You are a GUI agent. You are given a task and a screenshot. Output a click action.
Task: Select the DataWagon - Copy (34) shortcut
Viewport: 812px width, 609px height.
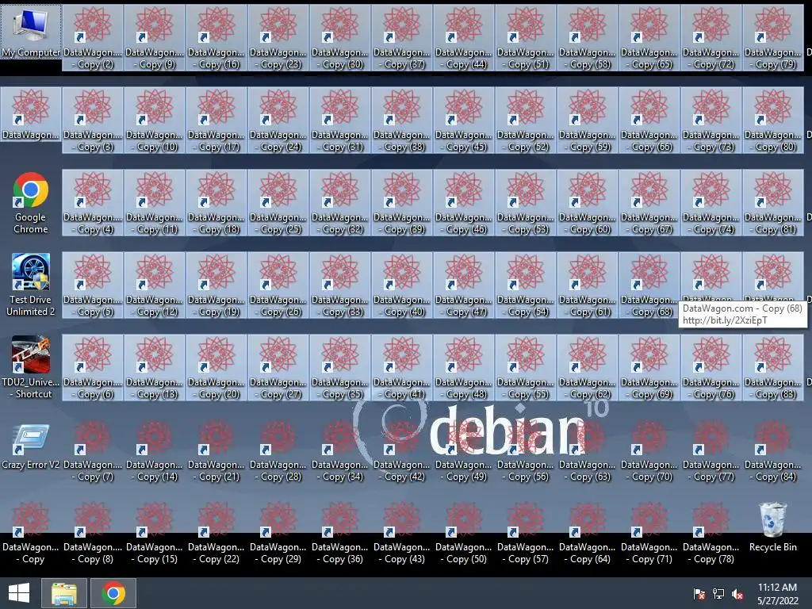point(340,450)
